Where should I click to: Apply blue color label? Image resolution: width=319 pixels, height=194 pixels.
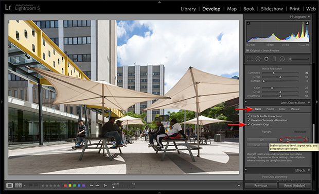pyautogui.click(x=79, y=185)
